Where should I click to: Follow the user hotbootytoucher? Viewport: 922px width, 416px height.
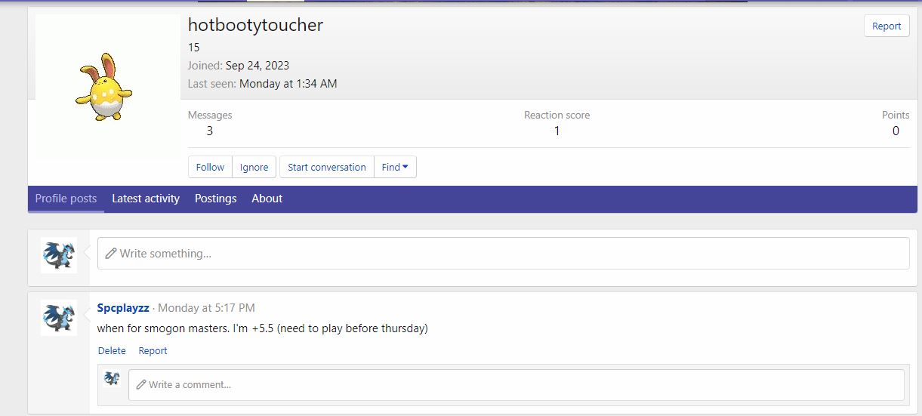click(x=210, y=168)
